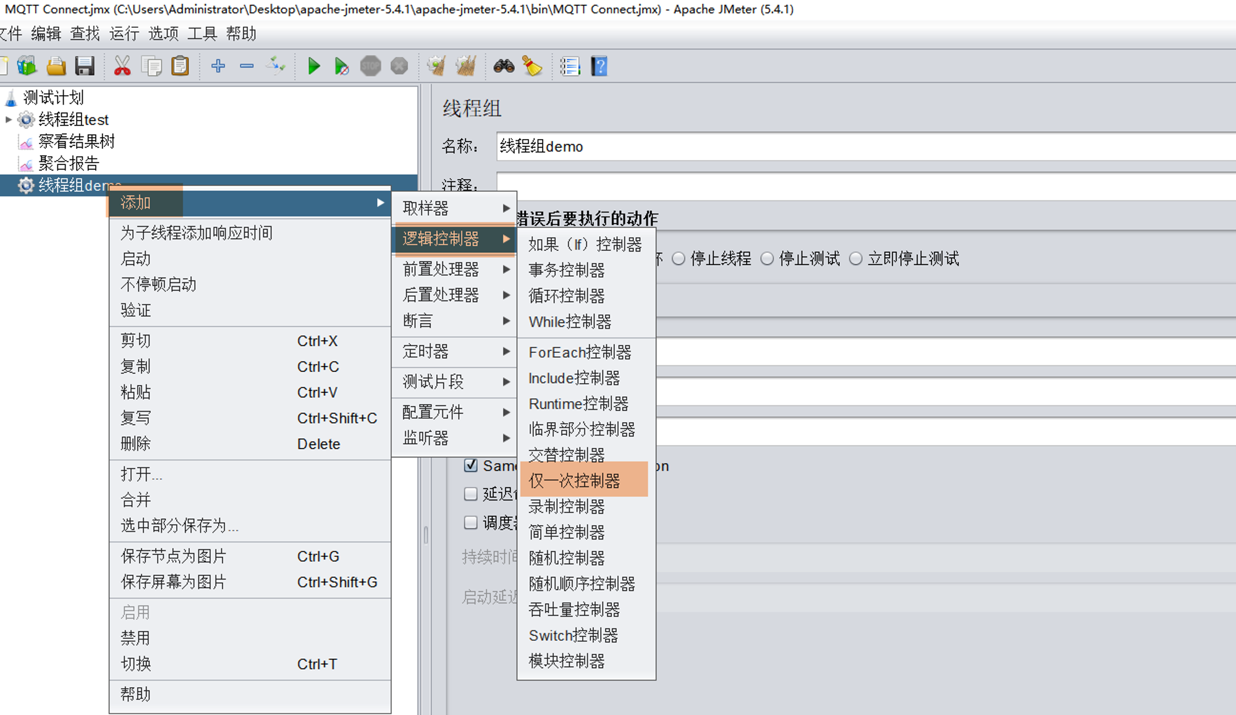
Task: Toggle the Same user checkbox
Action: tap(471, 465)
